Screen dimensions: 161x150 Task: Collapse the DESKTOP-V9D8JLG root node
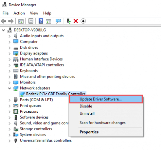point(4,30)
